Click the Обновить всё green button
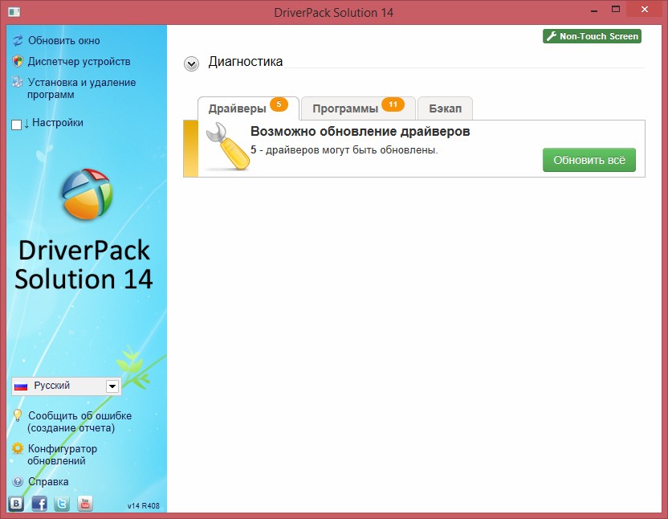Viewport: 668px width, 519px height. pyautogui.click(x=589, y=160)
